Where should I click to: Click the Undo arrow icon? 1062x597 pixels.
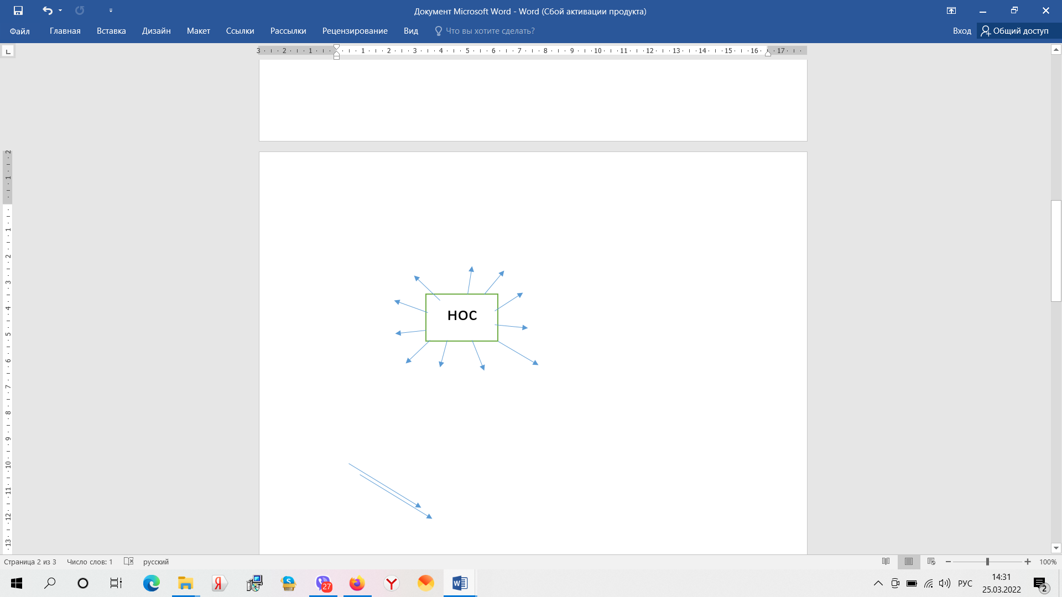tap(47, 11)
